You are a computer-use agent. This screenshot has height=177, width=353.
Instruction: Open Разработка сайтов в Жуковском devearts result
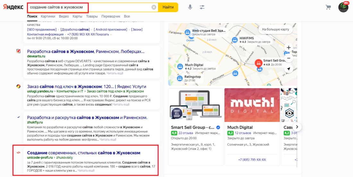(86, 52)
